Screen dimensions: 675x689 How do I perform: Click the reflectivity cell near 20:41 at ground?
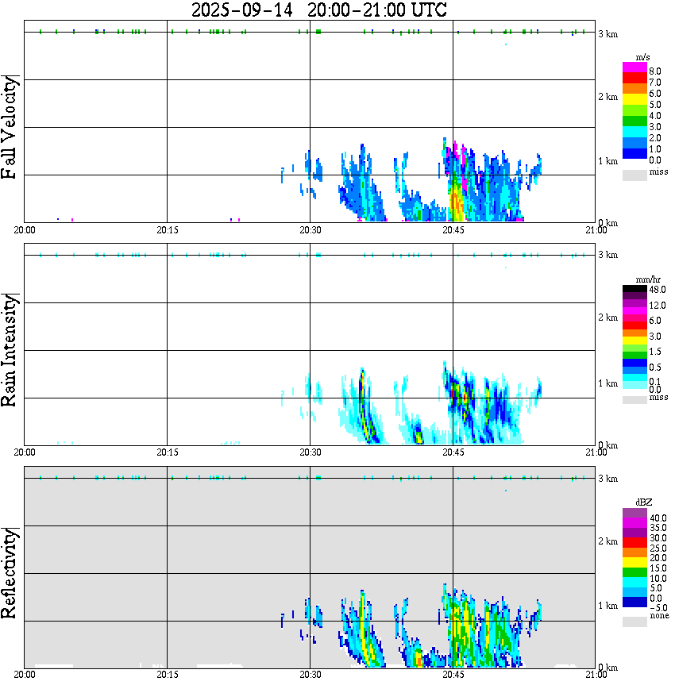[418, 660]
